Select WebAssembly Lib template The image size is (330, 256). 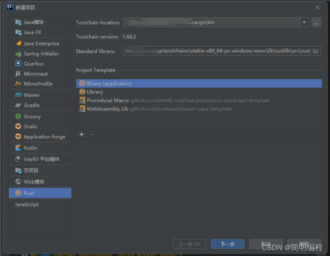(199, 109)
